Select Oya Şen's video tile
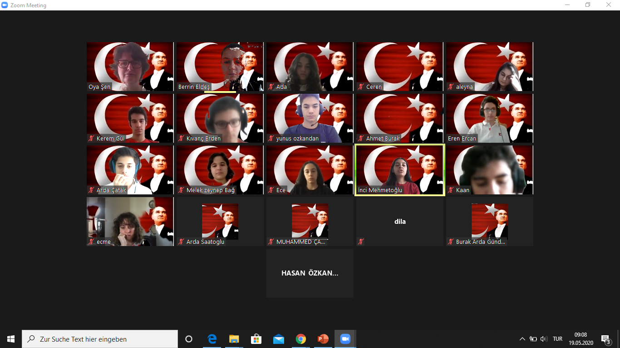The image size is (620, 348). tap(130, 67)
